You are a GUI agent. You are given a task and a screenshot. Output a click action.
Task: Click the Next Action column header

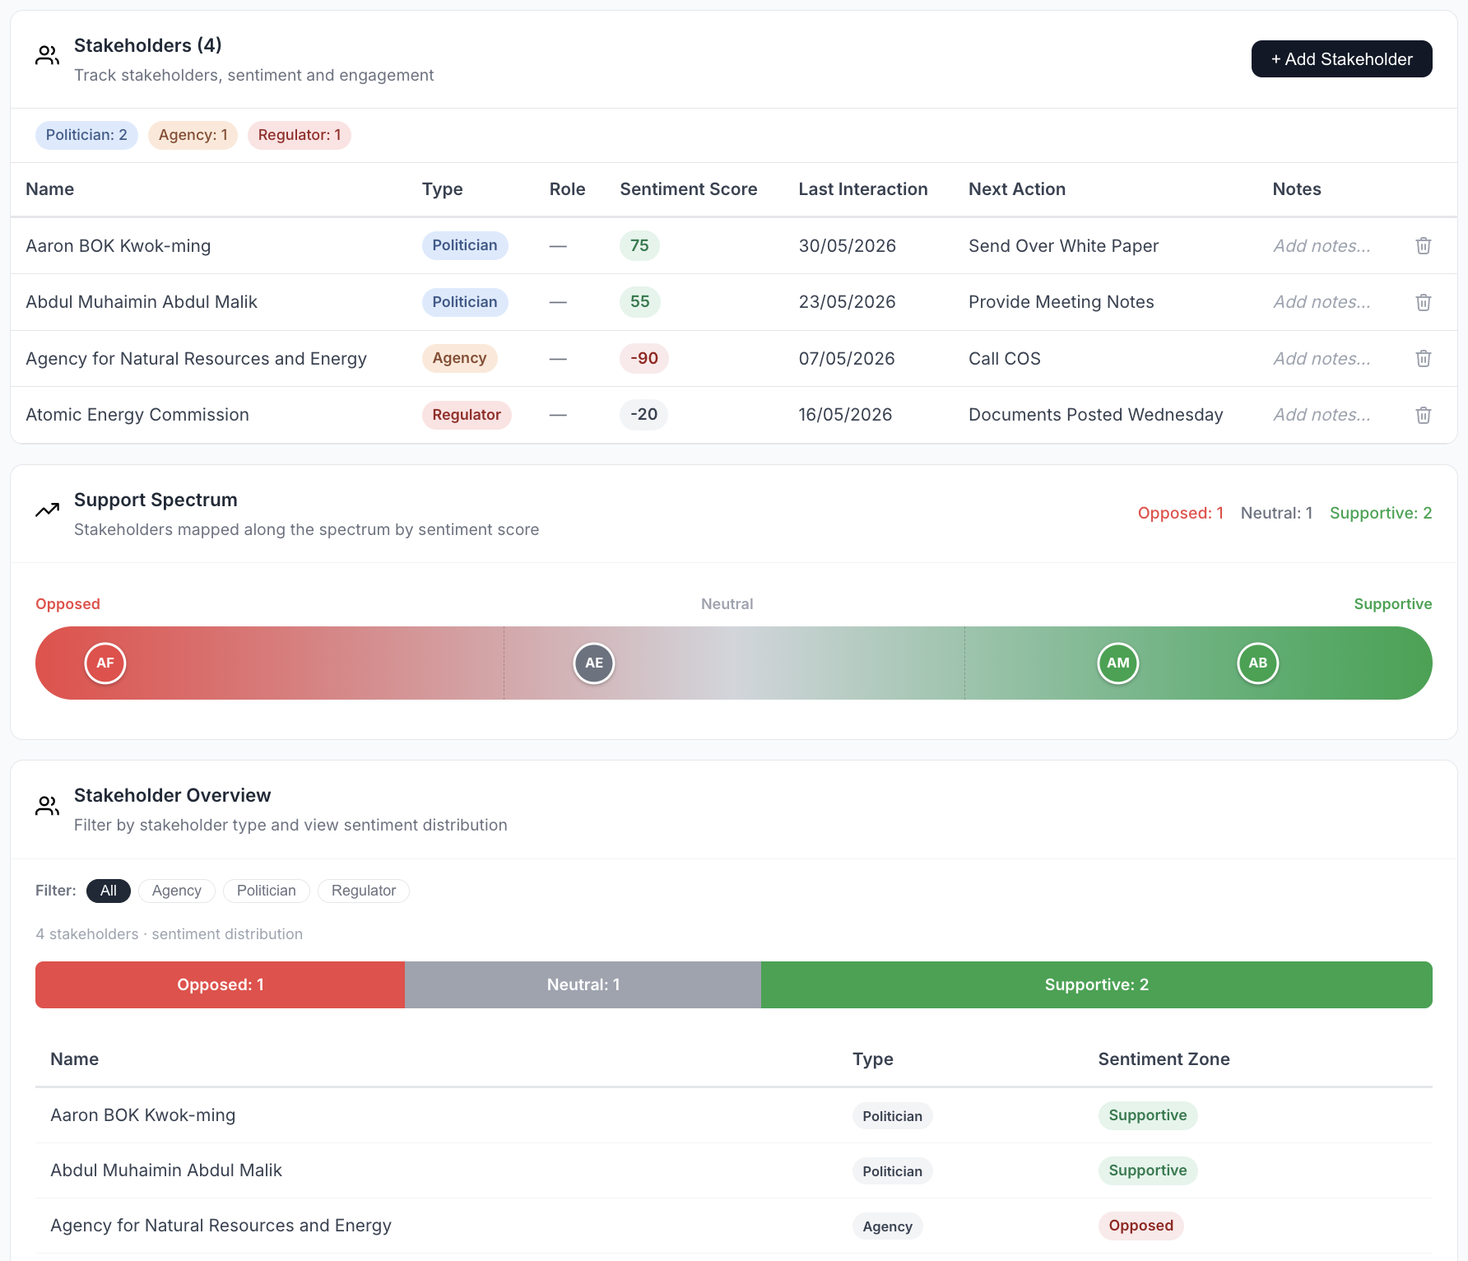(x=1017, y=189)
